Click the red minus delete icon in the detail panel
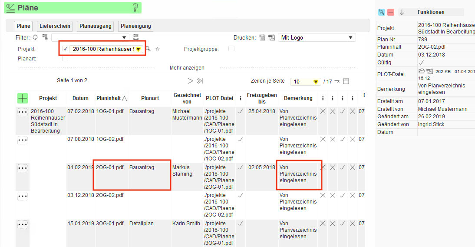475x247 pixels. click(x=391, y=12)
